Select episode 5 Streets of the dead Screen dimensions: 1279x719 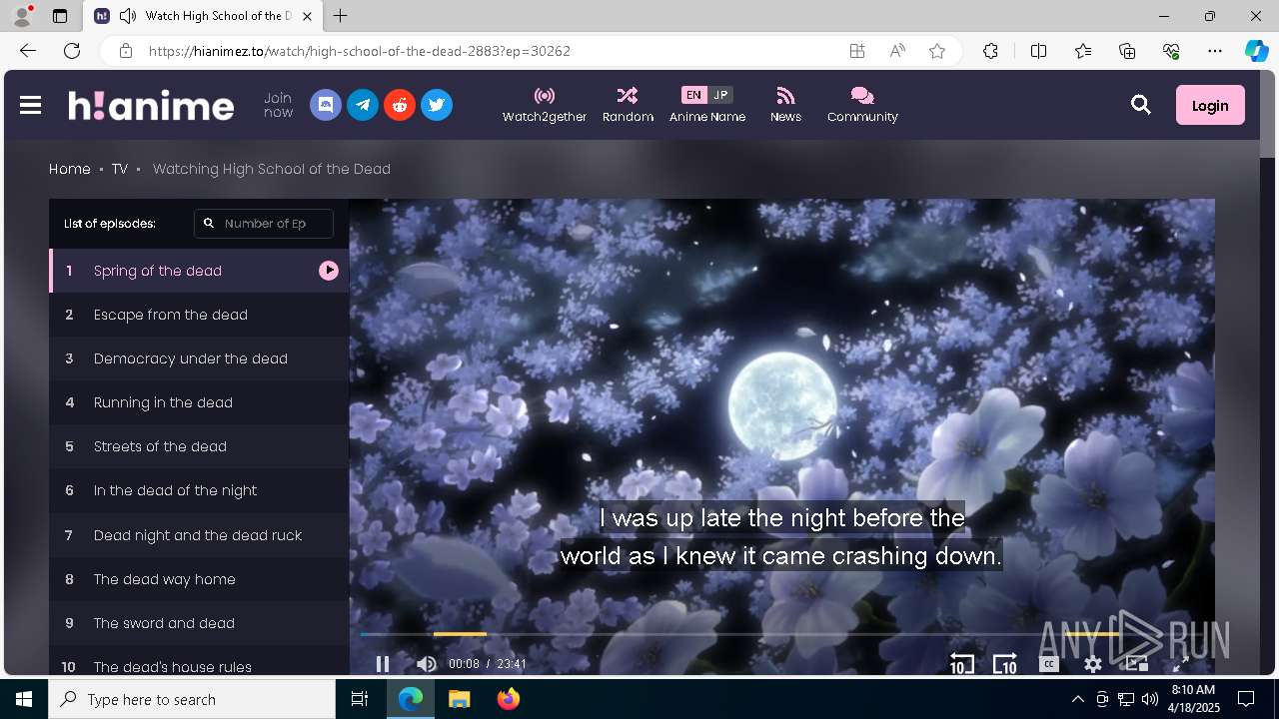[199, 446]
